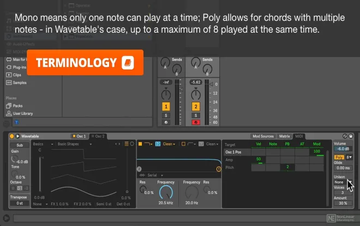Toggle track 2 activator button
This screenshot has height=226, width=360.
click(x=196, y=107)
